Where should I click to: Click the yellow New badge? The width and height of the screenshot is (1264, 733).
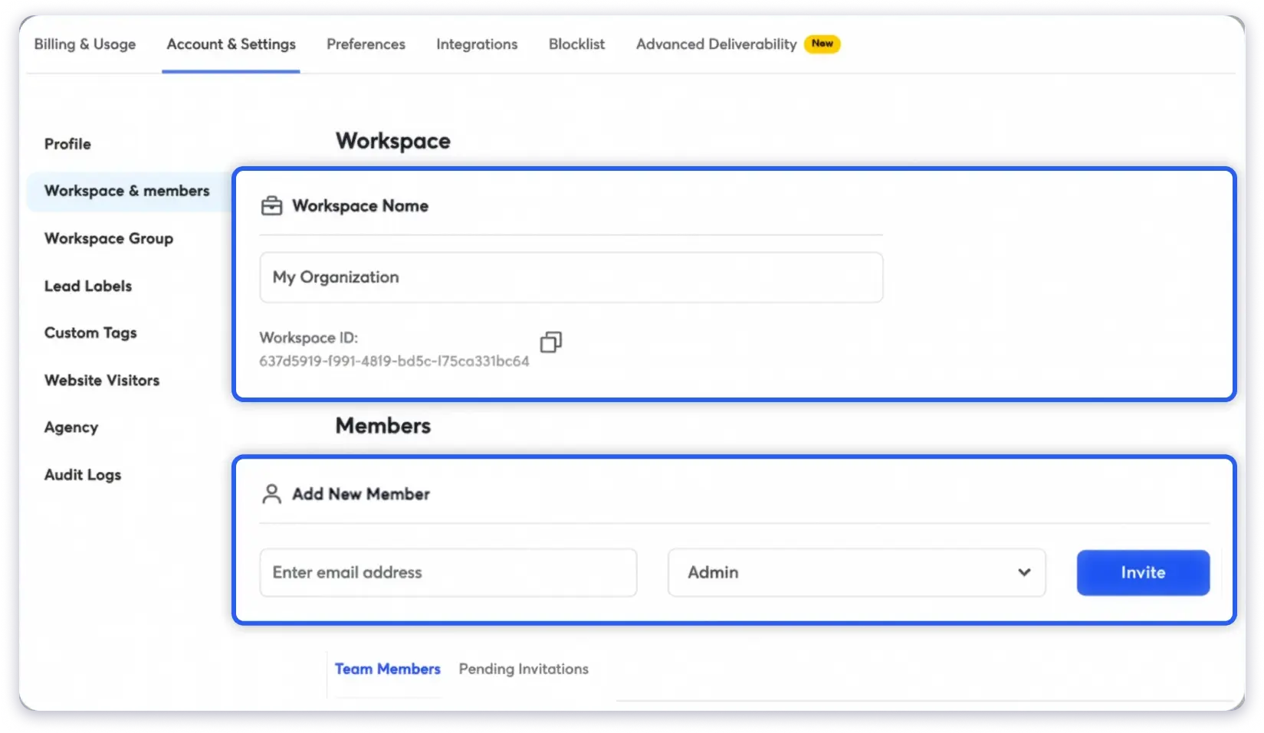[822, 44]
